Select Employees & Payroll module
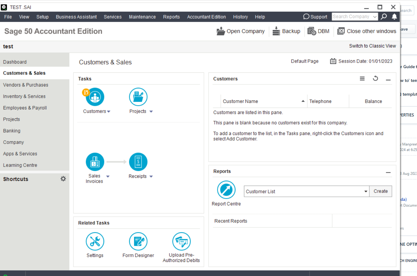The width and height of the screenshot is (417, 276). [x=35, y=108]
